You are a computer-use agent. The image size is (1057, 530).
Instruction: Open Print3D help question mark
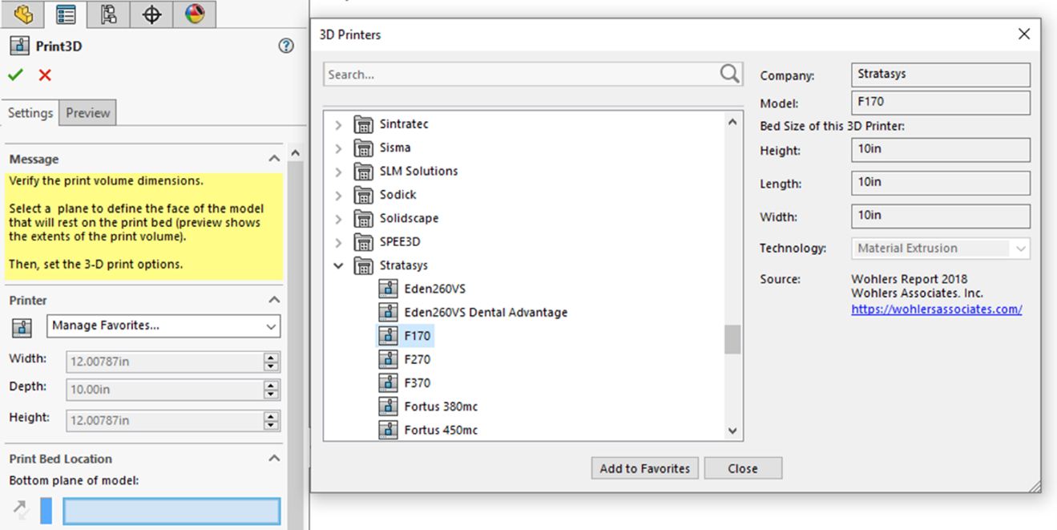pos(286,46)
